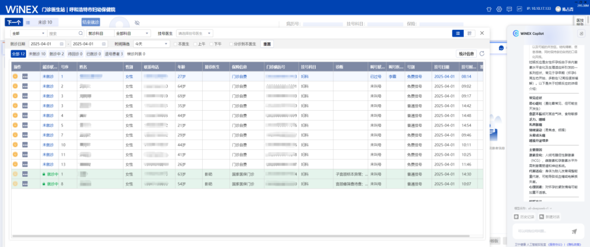Click the refresh icon beside 统计信息
590x247 pixels.
[x=482, y=53]
